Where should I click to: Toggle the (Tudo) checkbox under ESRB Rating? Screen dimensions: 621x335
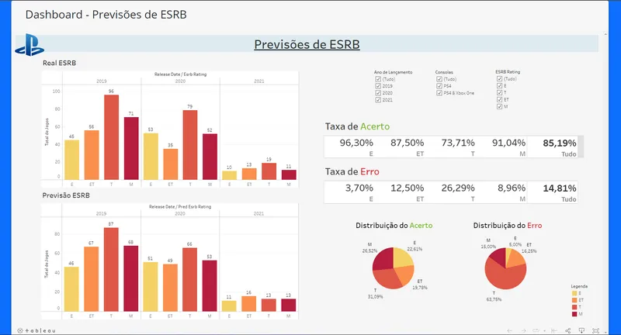pos(499,78)
